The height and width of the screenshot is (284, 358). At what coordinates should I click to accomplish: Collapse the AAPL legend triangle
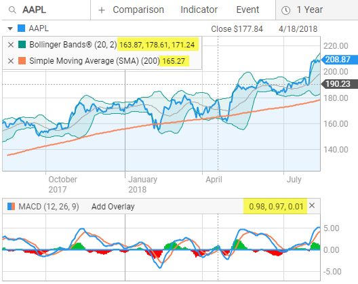click(10, 28)
